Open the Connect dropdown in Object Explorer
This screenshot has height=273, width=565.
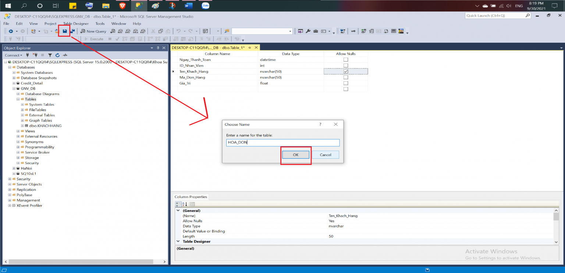(14, 55)
